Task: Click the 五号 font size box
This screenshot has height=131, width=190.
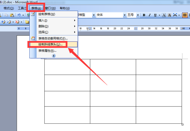Action: [132, 15]
